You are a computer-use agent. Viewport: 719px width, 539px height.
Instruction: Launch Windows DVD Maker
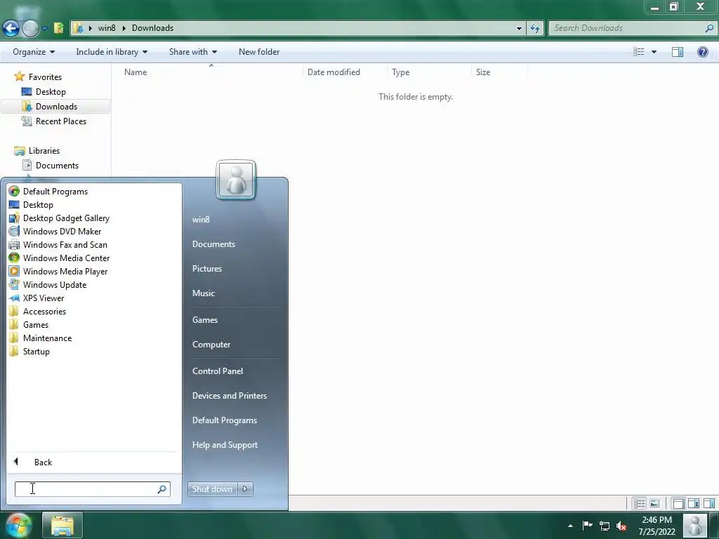coord(62,232)
